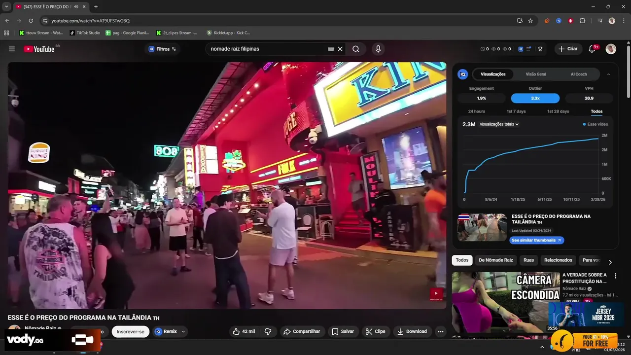
Task: Show hidden system tray icons
Action: [542, 347]
